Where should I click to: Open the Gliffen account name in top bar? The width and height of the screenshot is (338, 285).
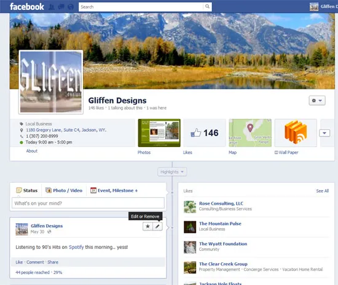[x=329, y=7]
